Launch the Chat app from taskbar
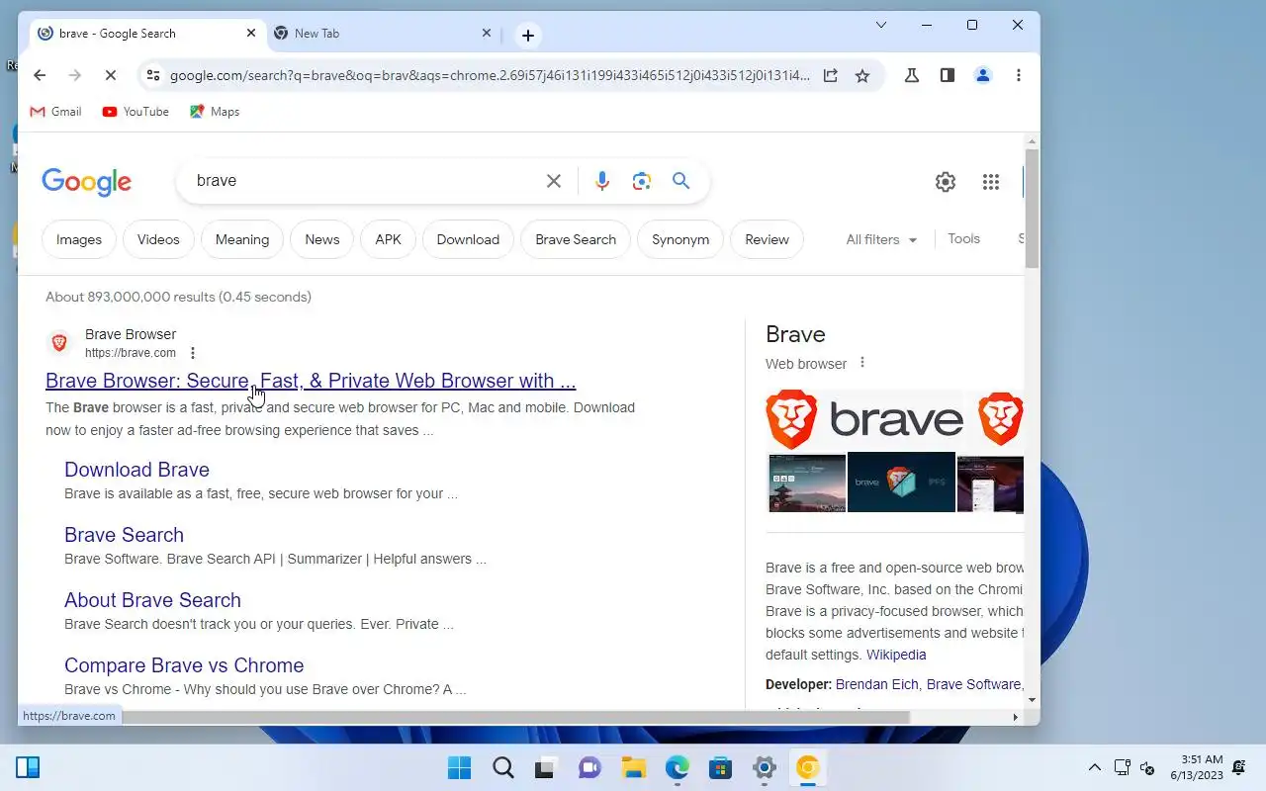 590,767
